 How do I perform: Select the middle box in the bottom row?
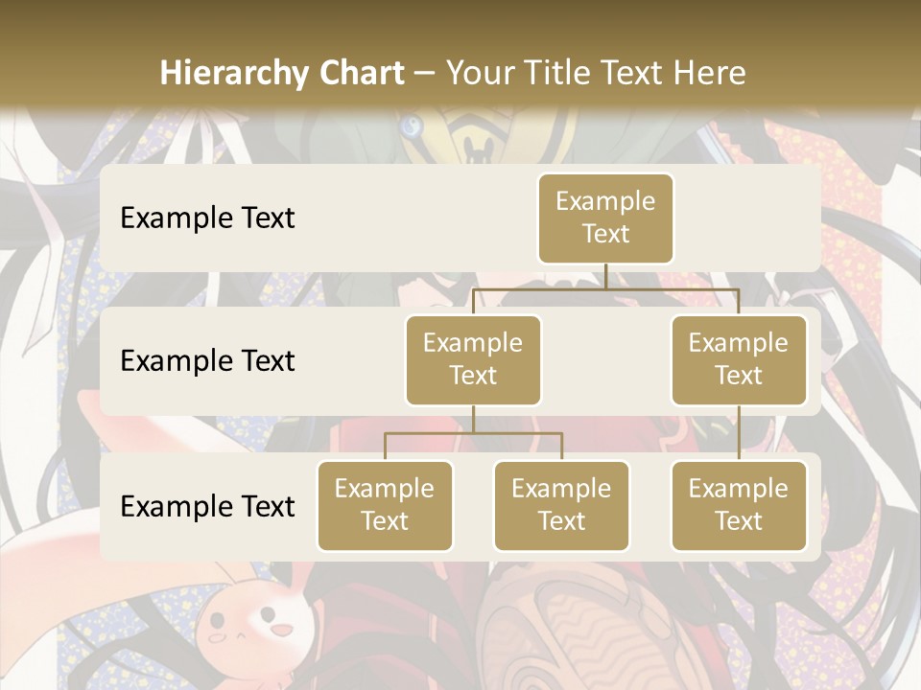561,505
